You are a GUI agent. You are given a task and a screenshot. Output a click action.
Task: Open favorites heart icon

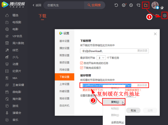(138, 5)
